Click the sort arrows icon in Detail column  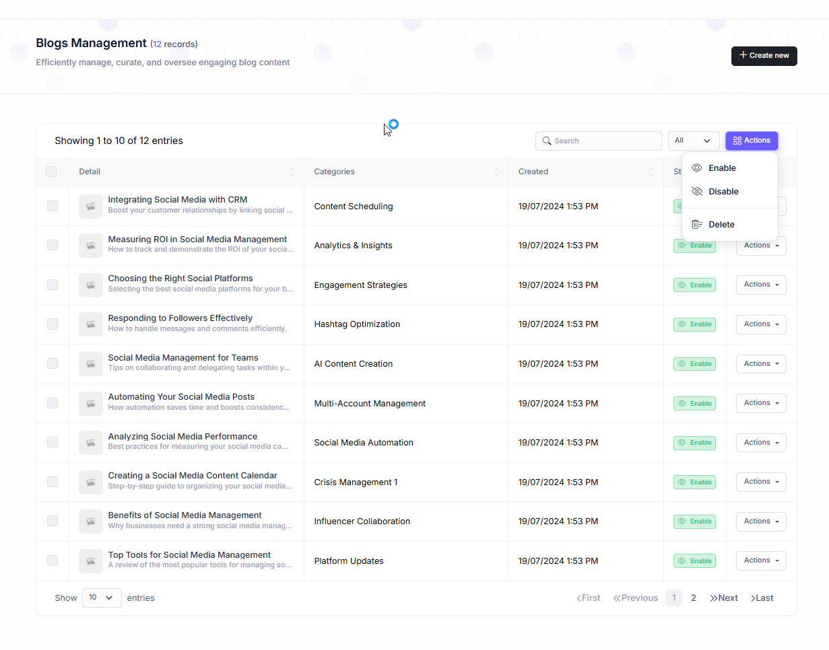292,172
